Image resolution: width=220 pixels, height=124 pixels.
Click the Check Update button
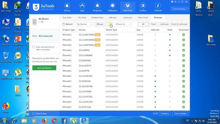(x=180, y=113)
